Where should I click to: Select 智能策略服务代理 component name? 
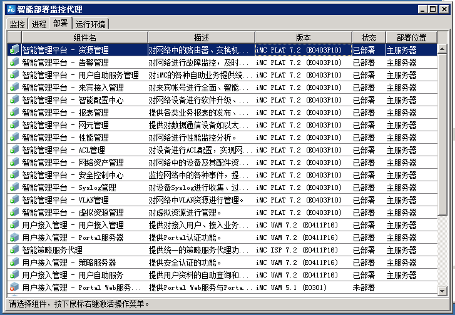[52, 250]
